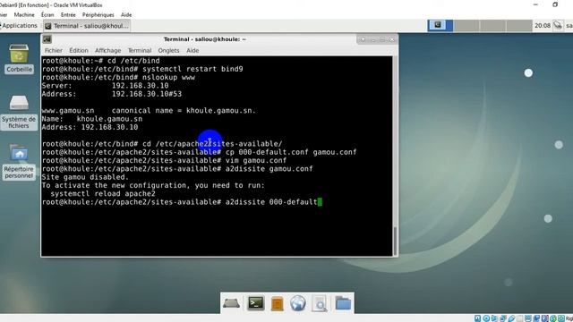
Task: Click the 'Site gamou disabled.' output line
Action: [x=85, y=177]
